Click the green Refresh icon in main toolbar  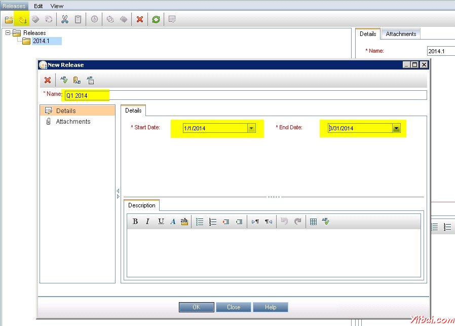[156, 19]
